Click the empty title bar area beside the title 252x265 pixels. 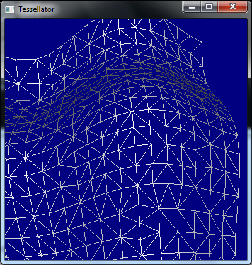pyautogui.click(x=118, y=9)
